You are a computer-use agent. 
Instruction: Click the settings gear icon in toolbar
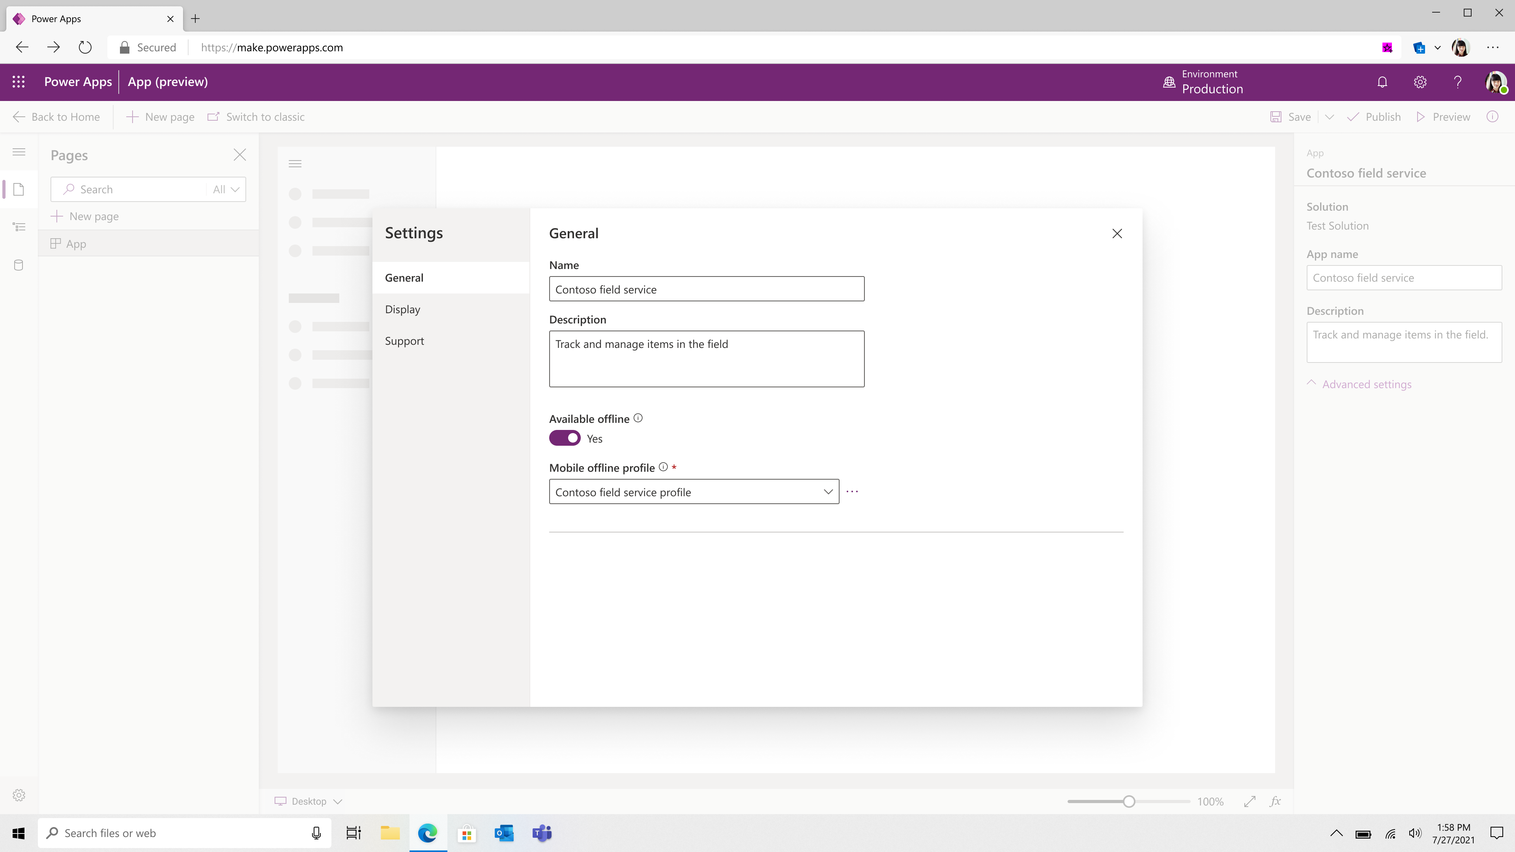click(1420, 81)
